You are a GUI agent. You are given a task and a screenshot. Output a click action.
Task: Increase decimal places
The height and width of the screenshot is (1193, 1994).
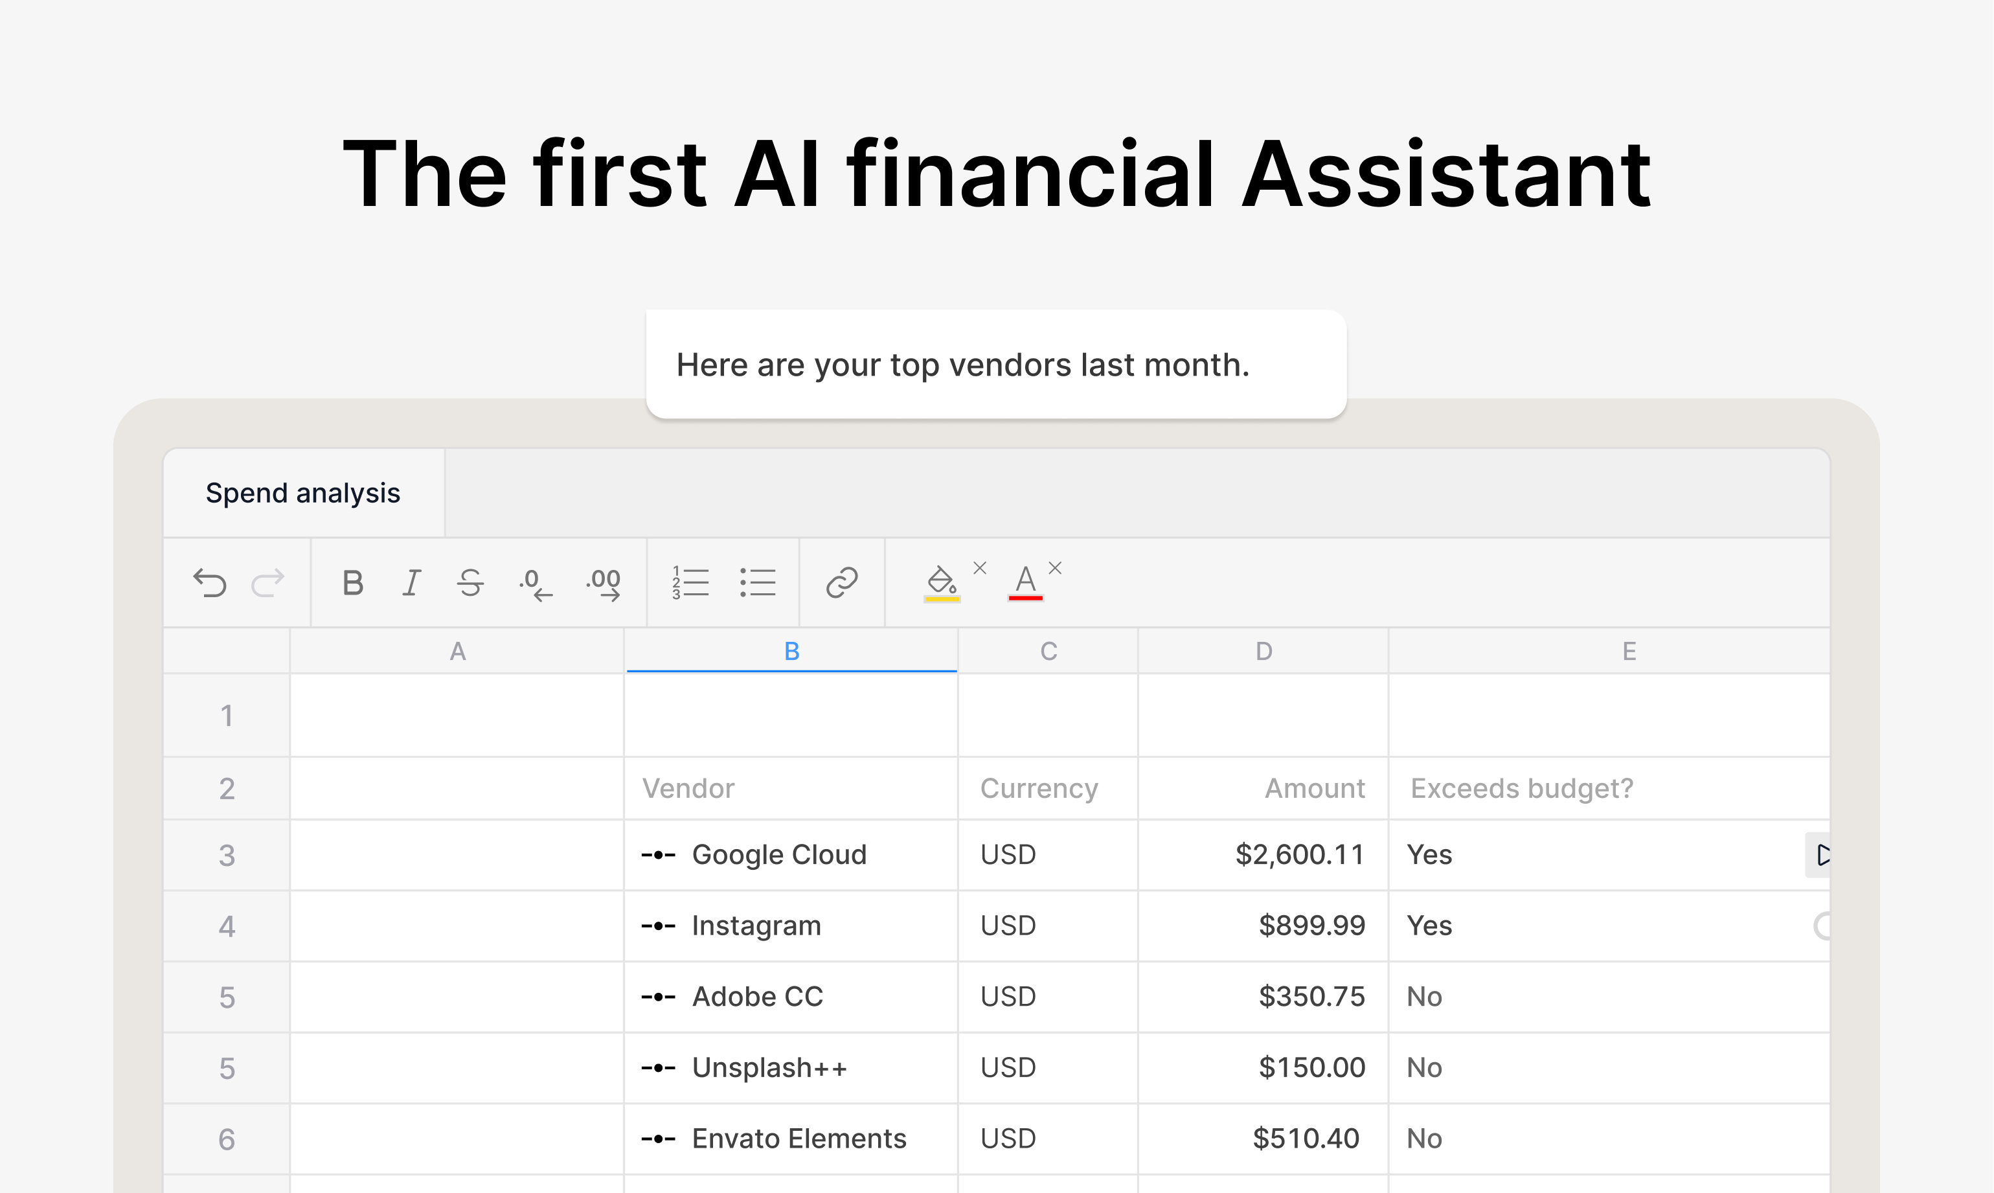click(604, 584)
